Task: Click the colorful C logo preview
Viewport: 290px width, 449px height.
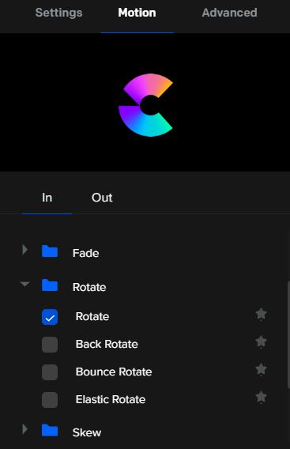Action: [x=145, y=105]
